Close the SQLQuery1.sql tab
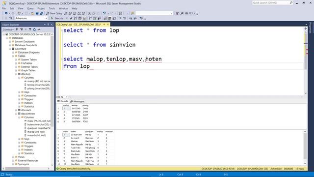Screen dimensions: 314x177 108,25
